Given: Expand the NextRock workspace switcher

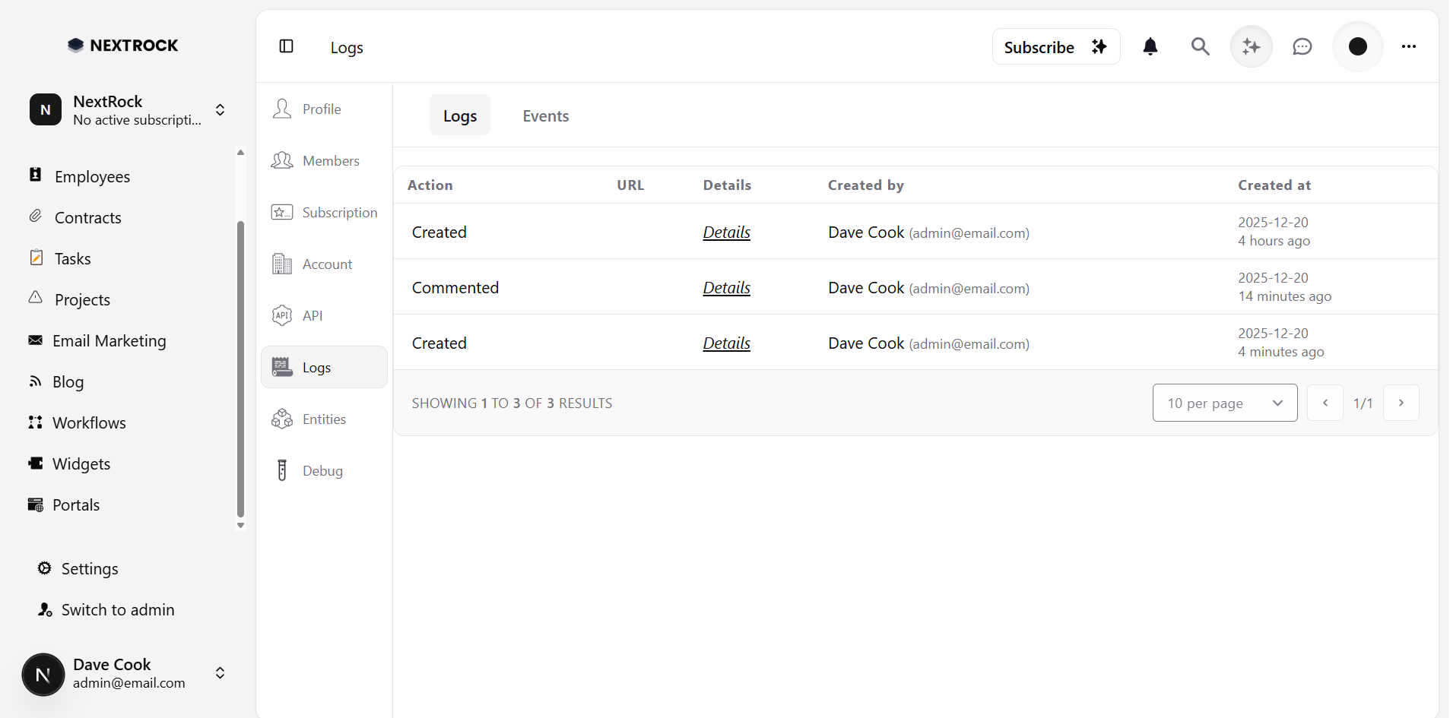Looking at the screenshot, I should pos(220,109).
